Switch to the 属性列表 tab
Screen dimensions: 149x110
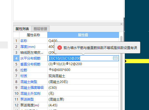(22, 29)
